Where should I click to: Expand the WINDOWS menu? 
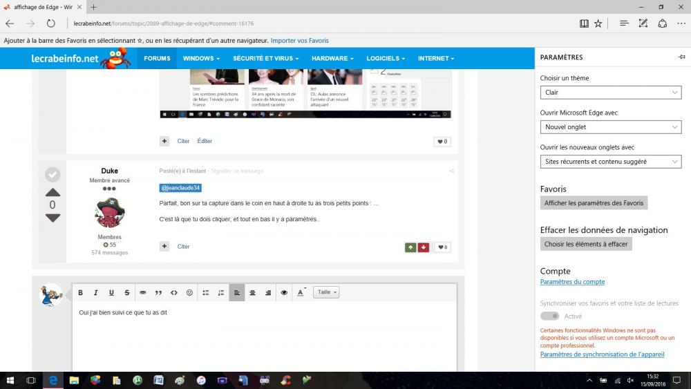coord(201,58)
